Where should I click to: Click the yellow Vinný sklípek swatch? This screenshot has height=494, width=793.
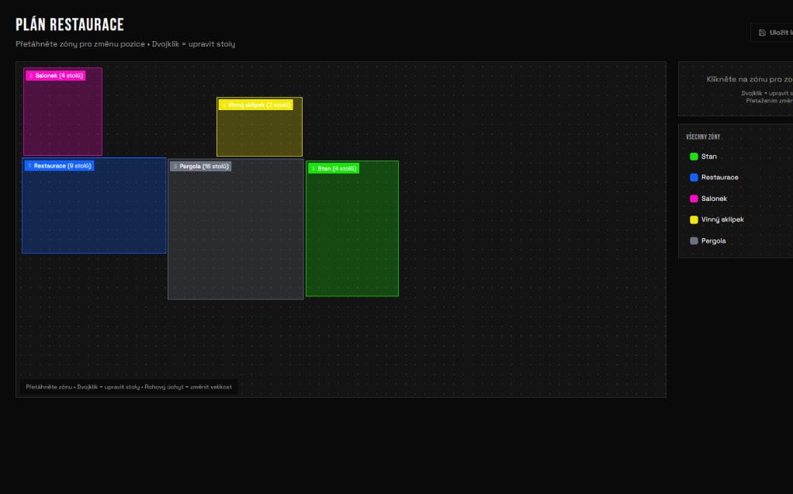coord(694,219)
